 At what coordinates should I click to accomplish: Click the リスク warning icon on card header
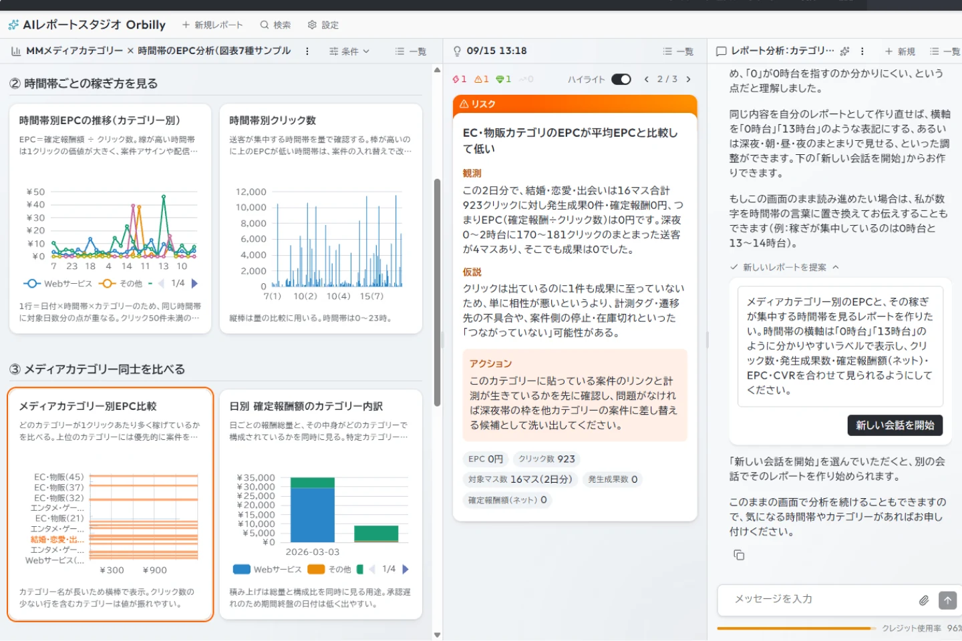[x=464, y=104]
